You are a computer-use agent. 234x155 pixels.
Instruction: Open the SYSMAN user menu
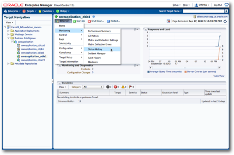(202, 5)
